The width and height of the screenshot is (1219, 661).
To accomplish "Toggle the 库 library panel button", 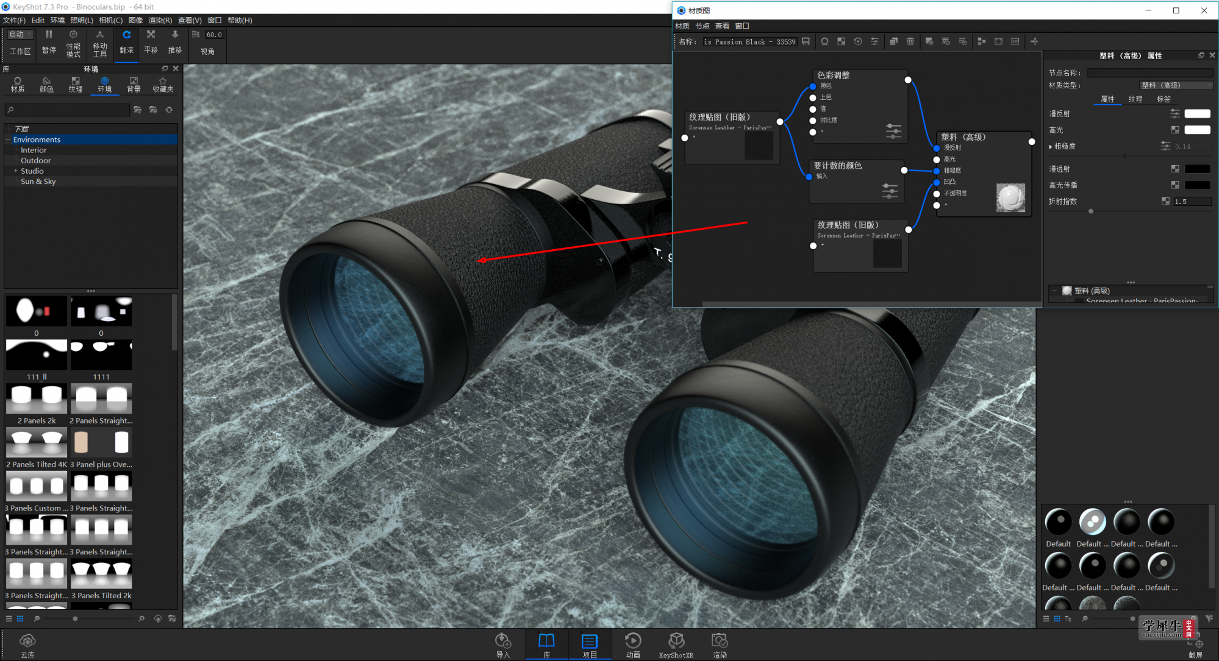I will [x=546, y=645].
